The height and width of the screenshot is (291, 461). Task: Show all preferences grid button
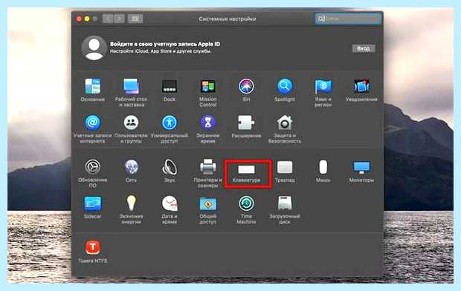[x=135, y=19]
